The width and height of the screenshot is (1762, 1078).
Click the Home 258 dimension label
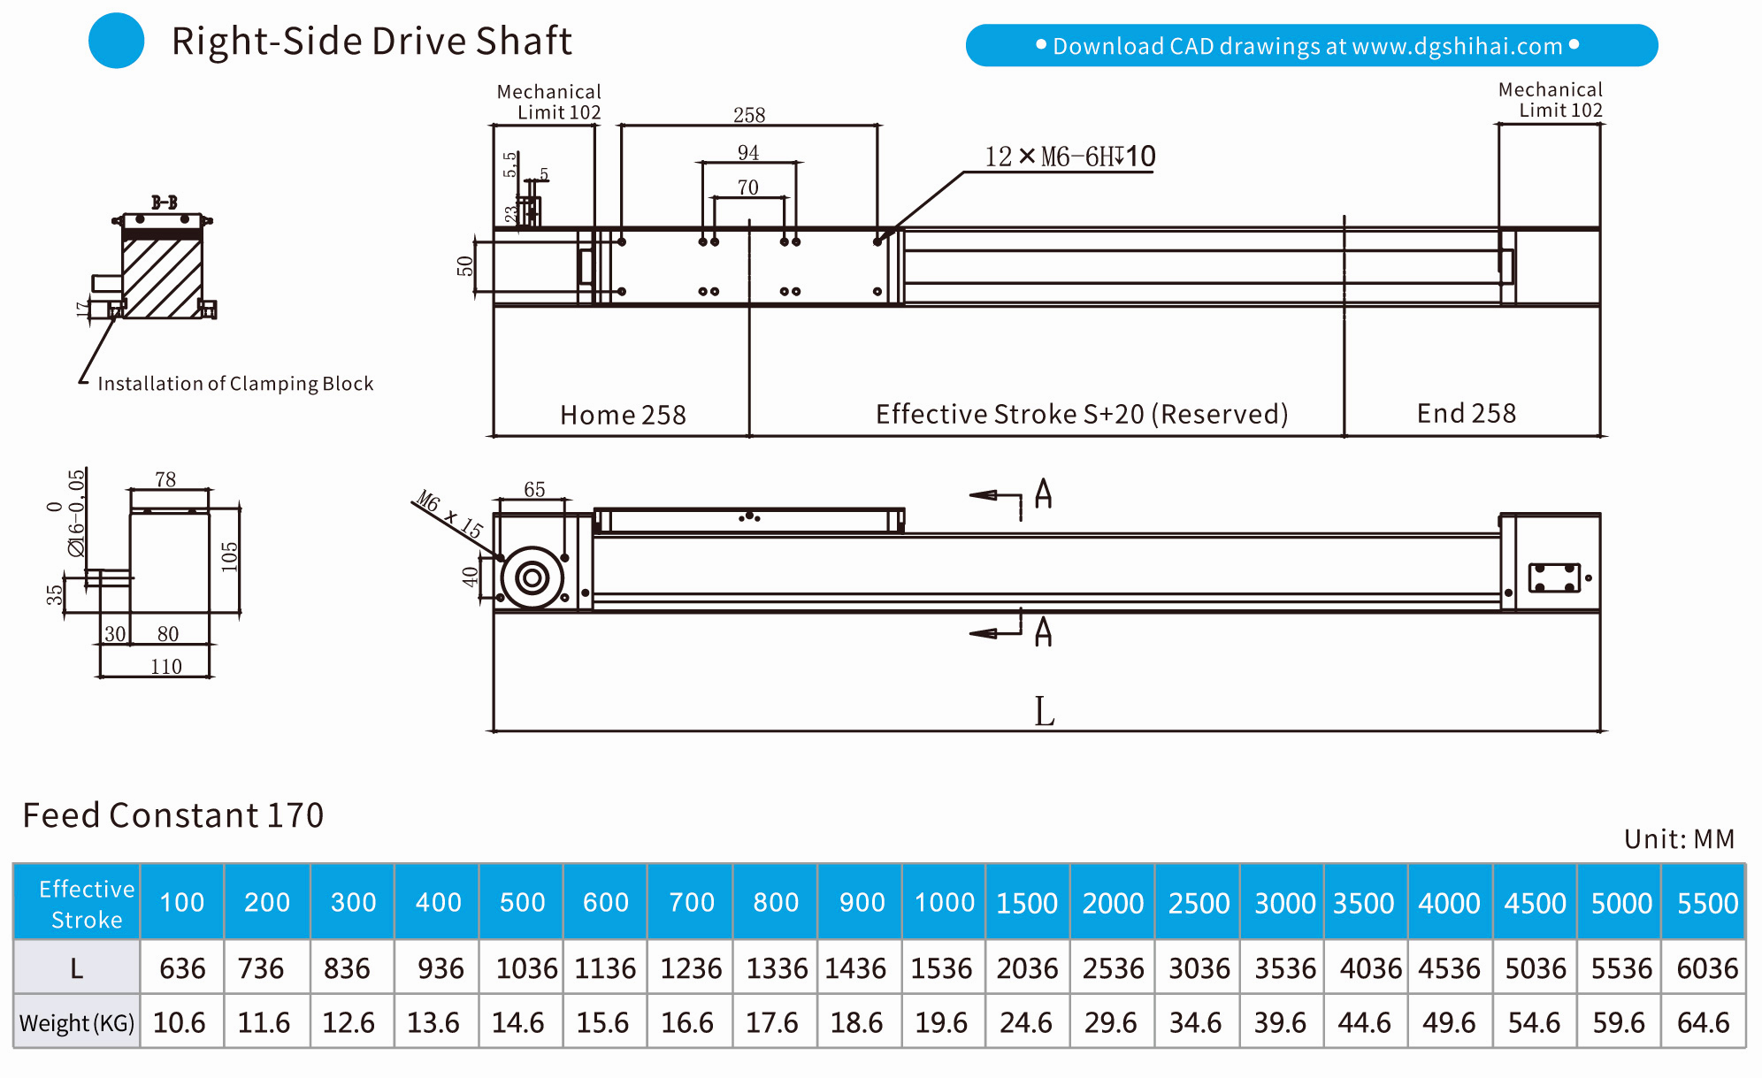click(x=623, y=415)
